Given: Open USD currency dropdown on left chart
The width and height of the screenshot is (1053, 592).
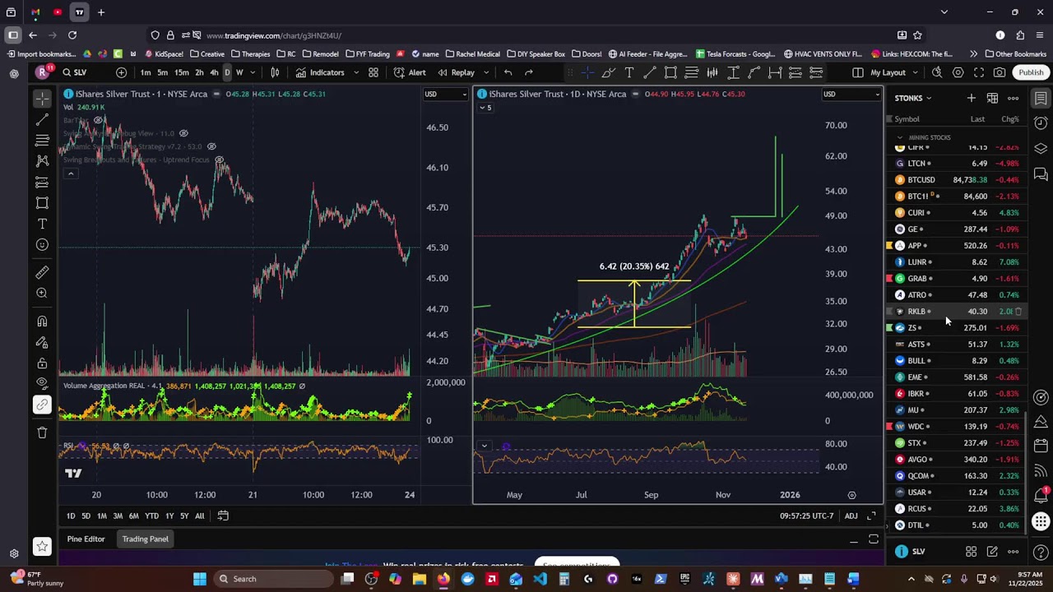Looking at the screenshot, I should tap(446, 94).
